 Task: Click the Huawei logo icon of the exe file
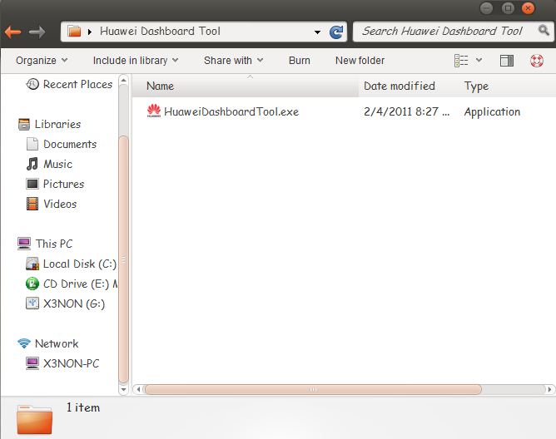(154, 111)
